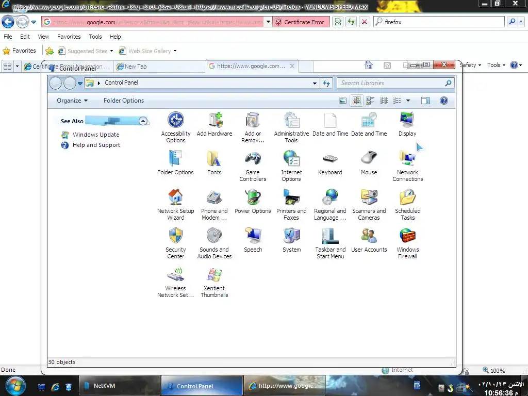The image size is (528, 396).
Task: Open the Tools command bar dropdown
Action: 497,65
